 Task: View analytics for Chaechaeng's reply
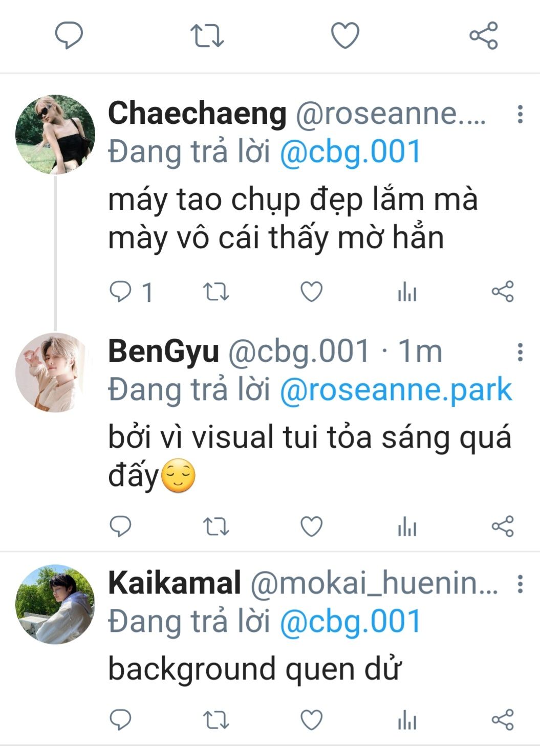pyautogui.click(x=407, y=293)
